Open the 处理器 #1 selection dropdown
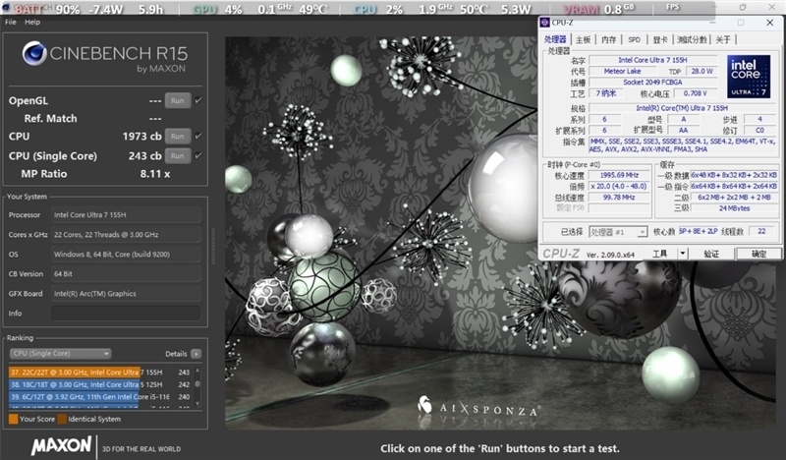Screen dimensions: 786x460 click(615, 232)
